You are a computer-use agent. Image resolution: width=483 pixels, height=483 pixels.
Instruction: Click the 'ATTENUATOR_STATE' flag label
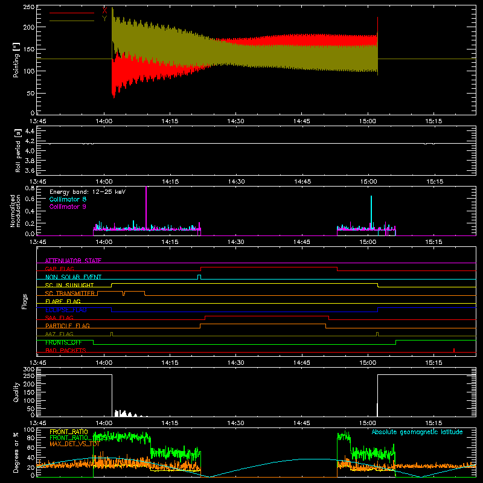[73, 261]
